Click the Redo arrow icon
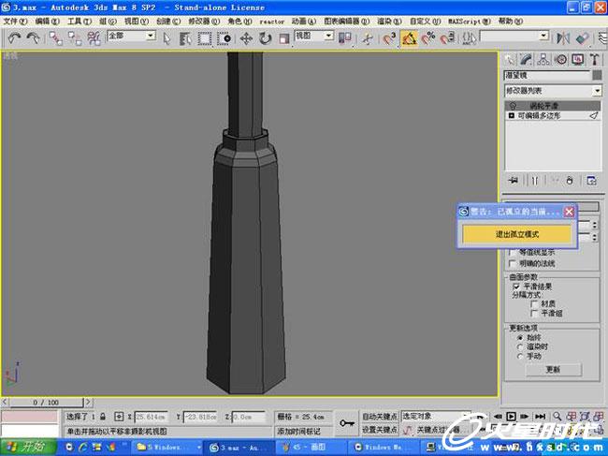 [33, 38]
